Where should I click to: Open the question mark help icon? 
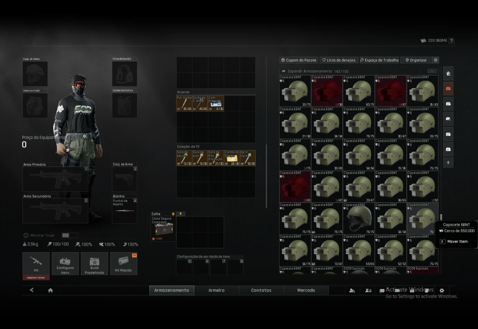(x=451, y=41)
